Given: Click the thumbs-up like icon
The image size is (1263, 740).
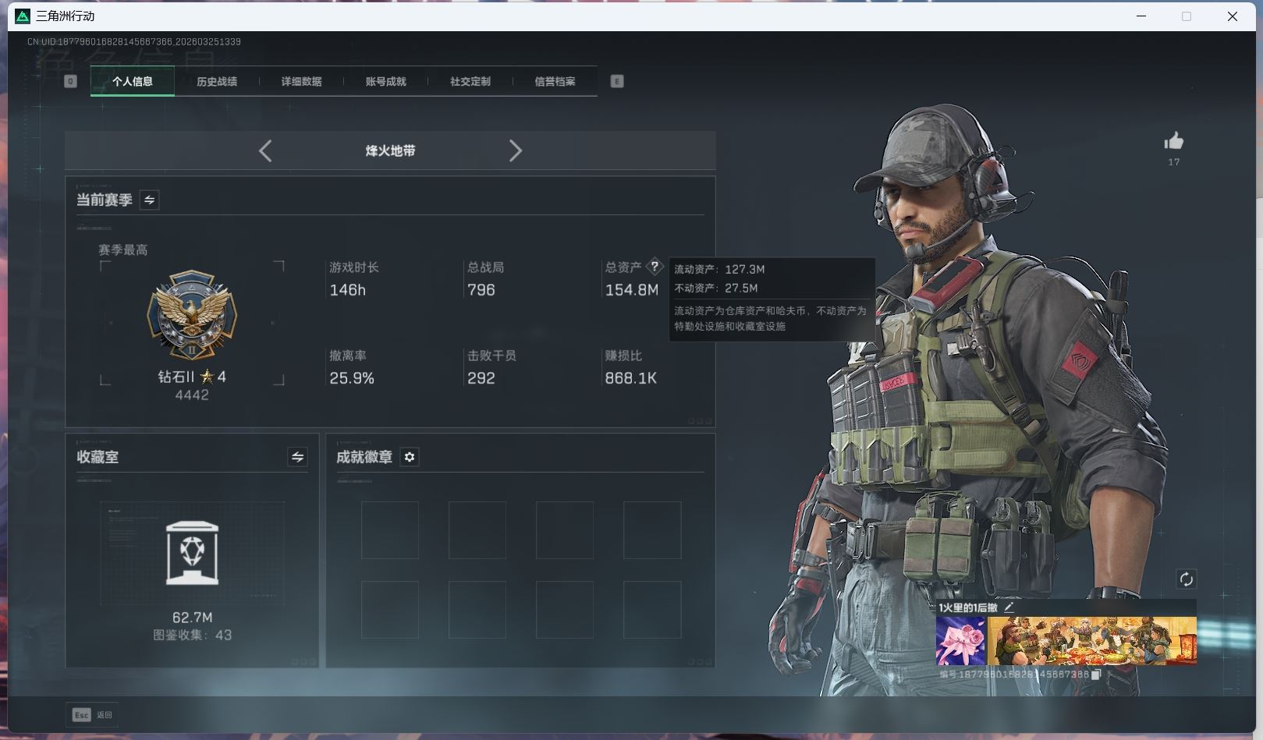Looking at the screenshot, I should 1173,141.
